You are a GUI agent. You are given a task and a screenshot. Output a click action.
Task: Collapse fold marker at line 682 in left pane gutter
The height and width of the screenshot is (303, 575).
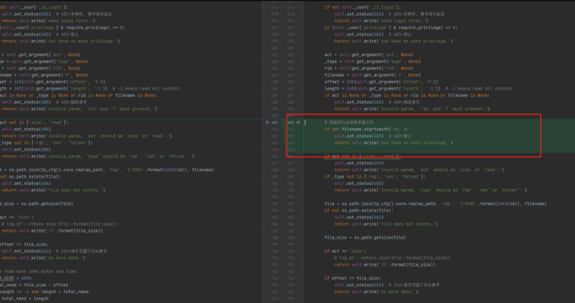pos(262,62)
